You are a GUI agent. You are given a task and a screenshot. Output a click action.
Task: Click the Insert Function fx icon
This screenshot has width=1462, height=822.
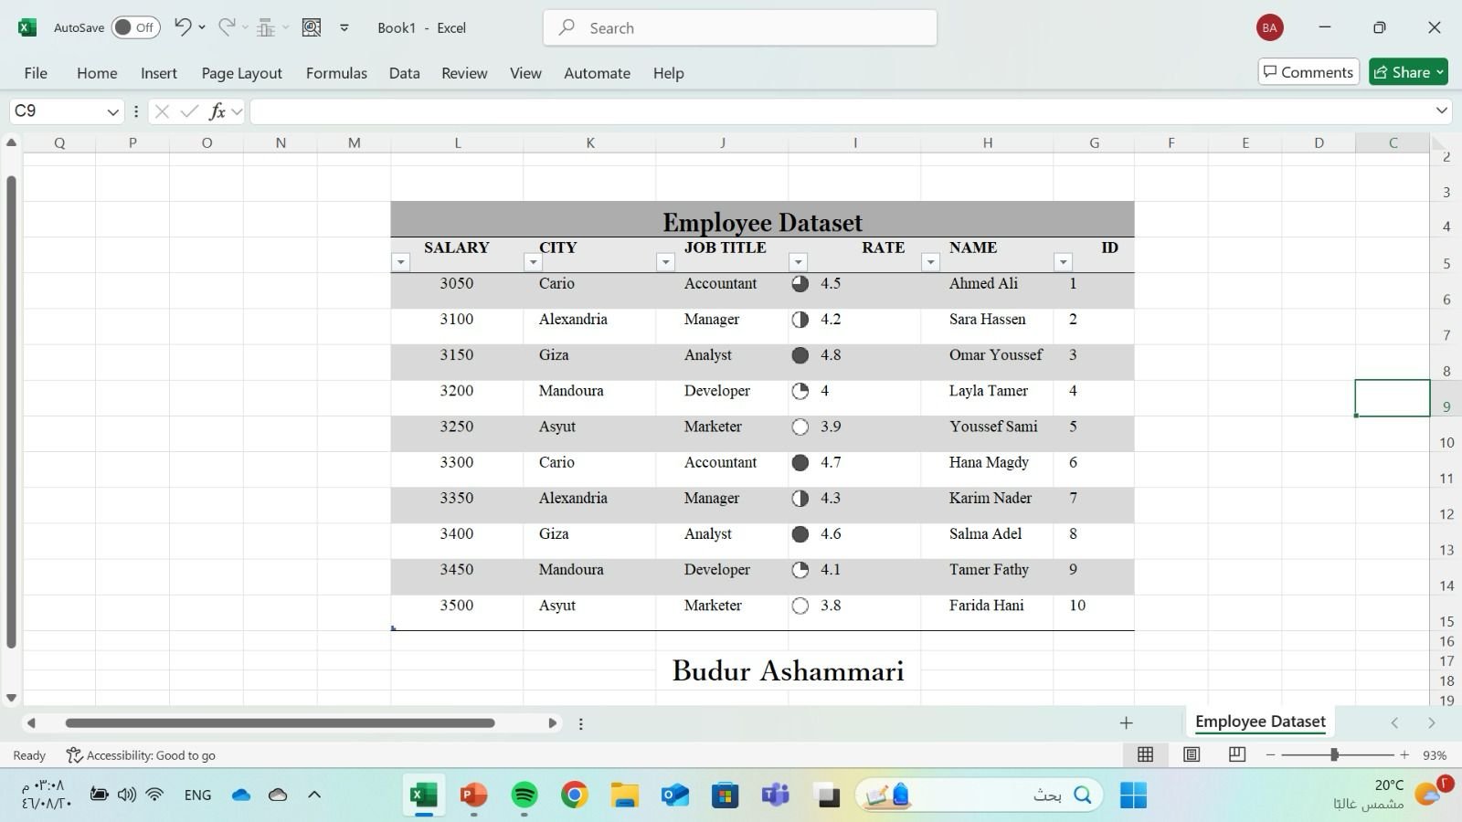click(x=217, y=111)
